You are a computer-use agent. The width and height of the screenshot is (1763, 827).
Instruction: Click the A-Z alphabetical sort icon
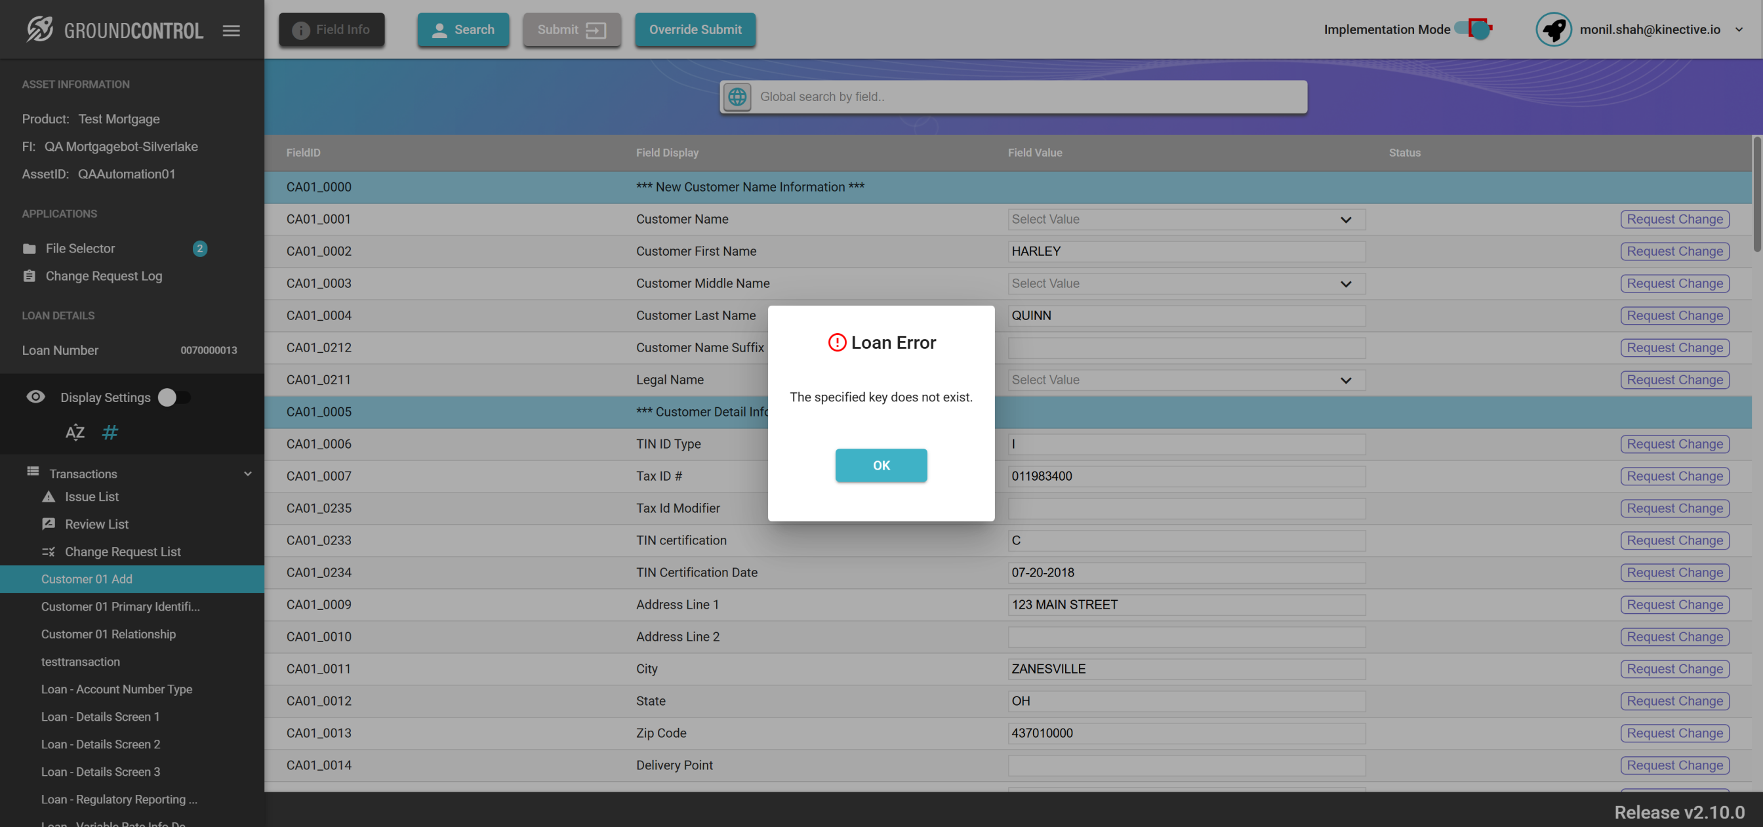(x=75, y=432)
